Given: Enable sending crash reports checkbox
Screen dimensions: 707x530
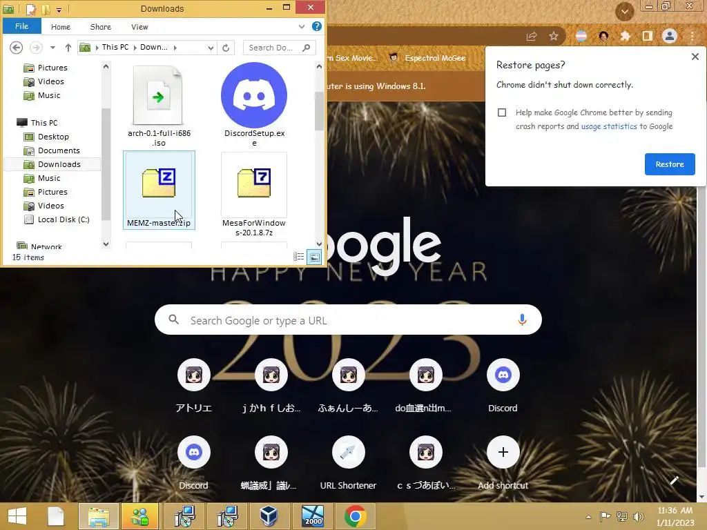Looking at the screenshot, I should (502, 112).
